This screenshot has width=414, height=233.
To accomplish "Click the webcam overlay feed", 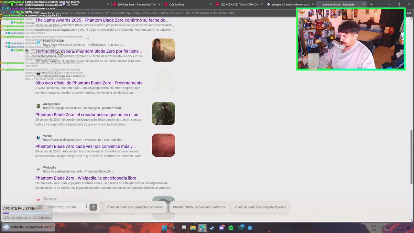I will pyautogui.click(x=351, y=39).
